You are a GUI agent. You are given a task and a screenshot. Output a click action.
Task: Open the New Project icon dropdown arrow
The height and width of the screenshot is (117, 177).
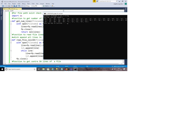point(10,6)
